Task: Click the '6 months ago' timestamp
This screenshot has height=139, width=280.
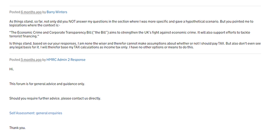Action: coord(31,12)
